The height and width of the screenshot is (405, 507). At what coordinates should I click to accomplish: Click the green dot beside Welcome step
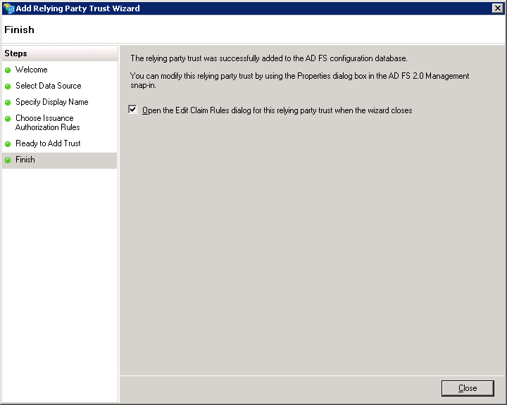[x=8, y=70]
